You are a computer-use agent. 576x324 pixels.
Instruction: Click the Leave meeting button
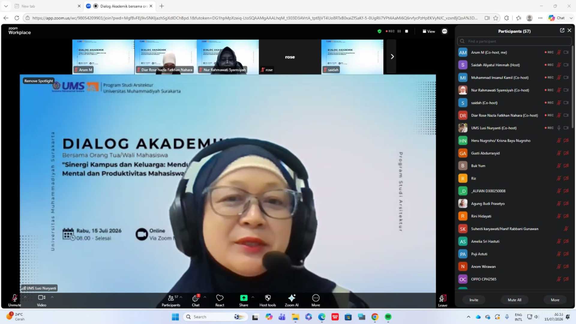(443, 301)
